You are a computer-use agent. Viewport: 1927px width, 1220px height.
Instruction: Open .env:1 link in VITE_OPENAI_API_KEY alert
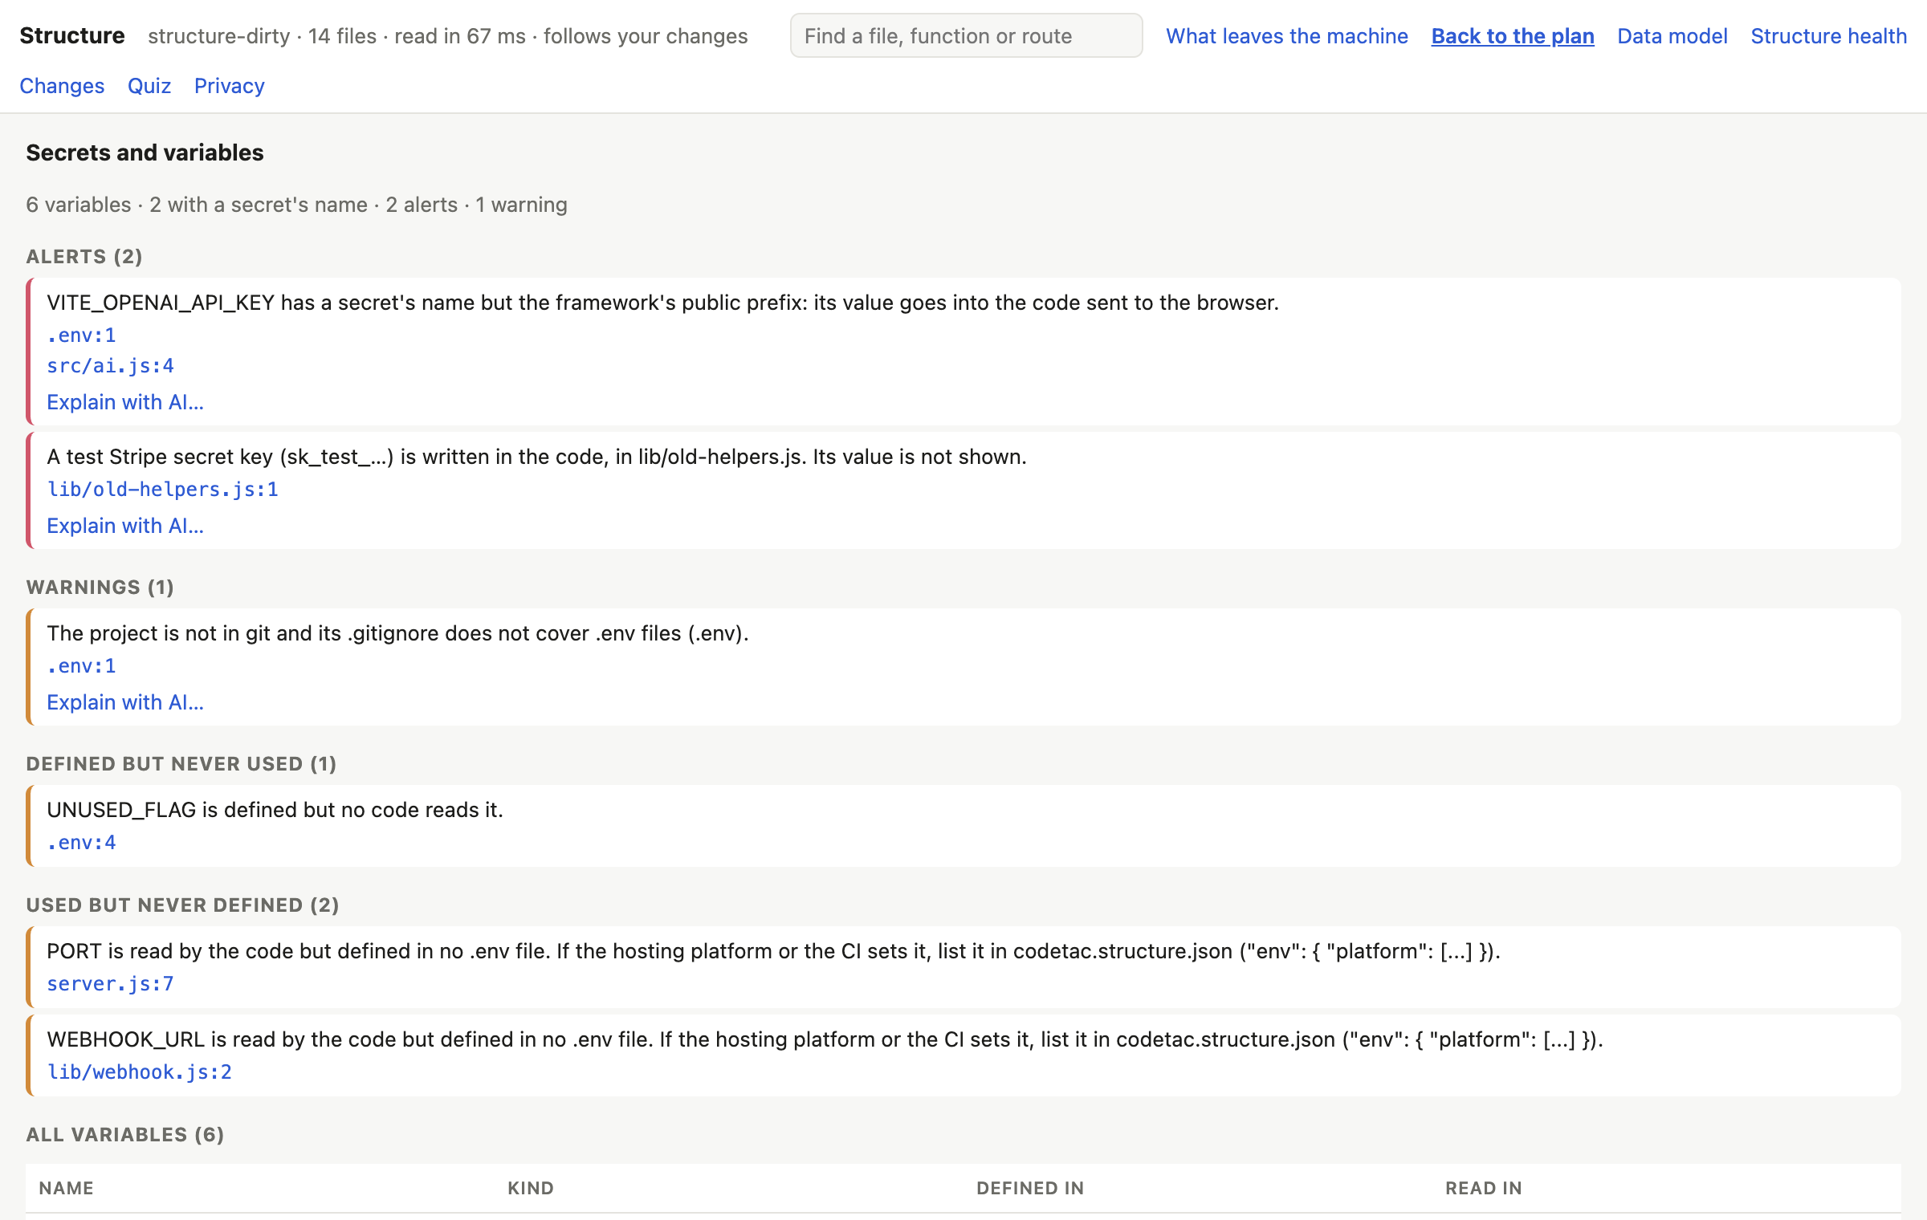click(x=81, y=335)
